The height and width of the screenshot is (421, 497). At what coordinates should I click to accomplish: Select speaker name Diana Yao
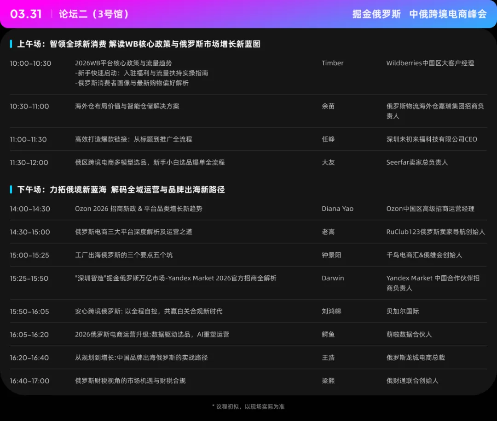pos(338,209)
